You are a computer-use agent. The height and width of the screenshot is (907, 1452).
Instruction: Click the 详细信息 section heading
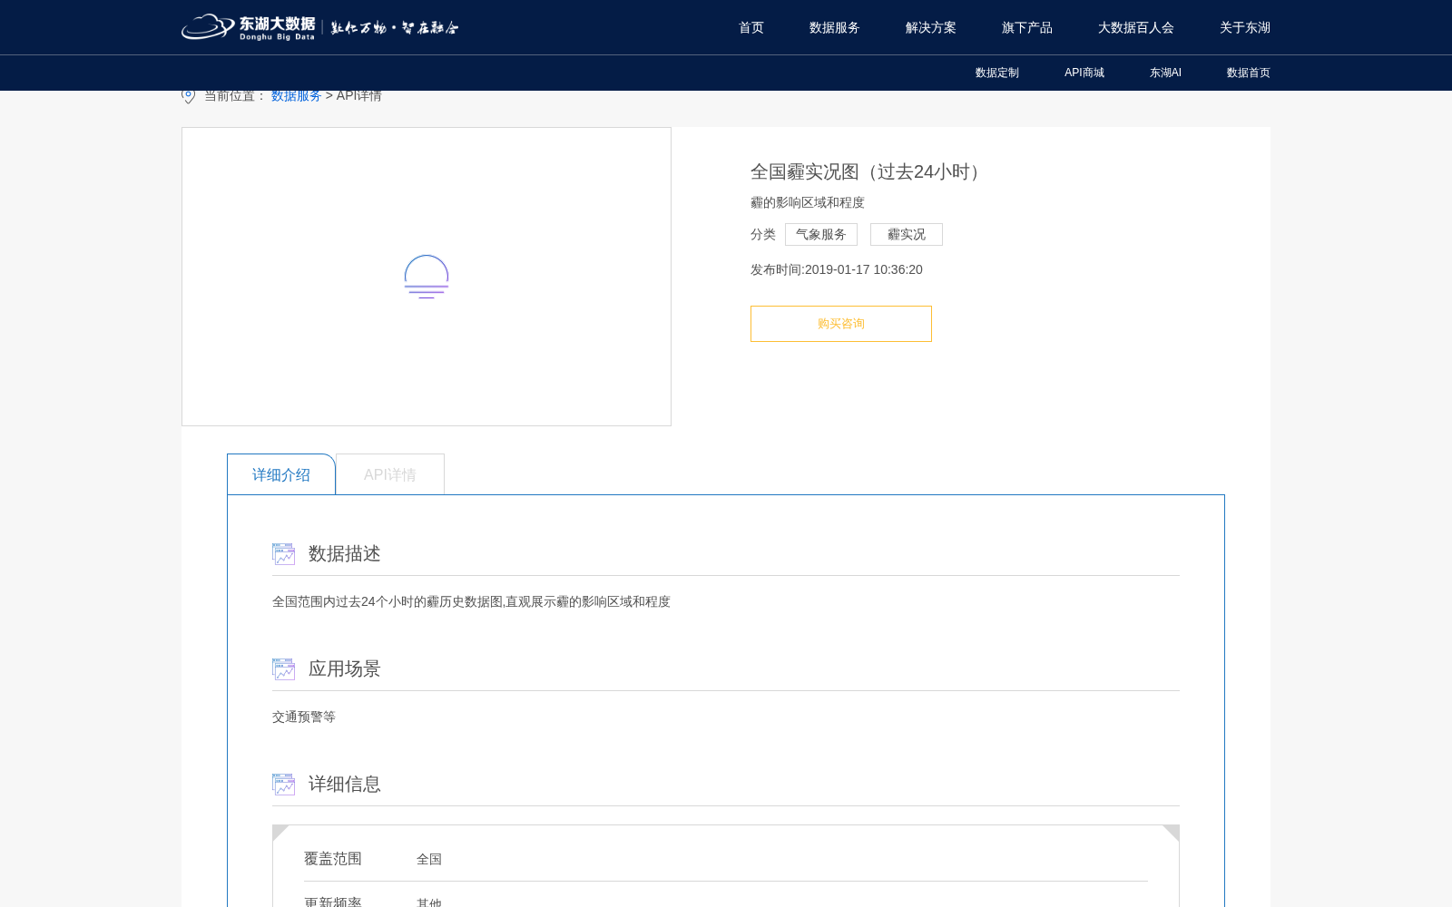pyautogui.click(x=345, y=784)
